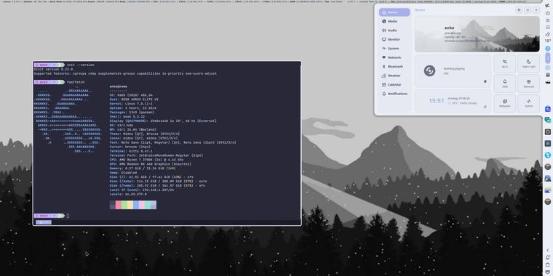Open the Media tab in control panel

[394, 22]
